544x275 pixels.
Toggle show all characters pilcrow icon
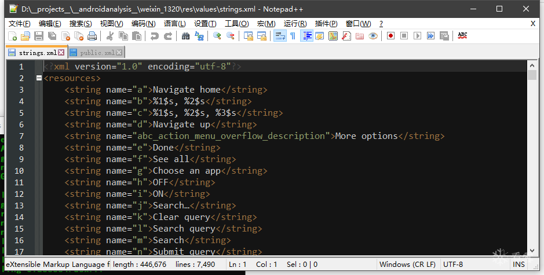293,36
